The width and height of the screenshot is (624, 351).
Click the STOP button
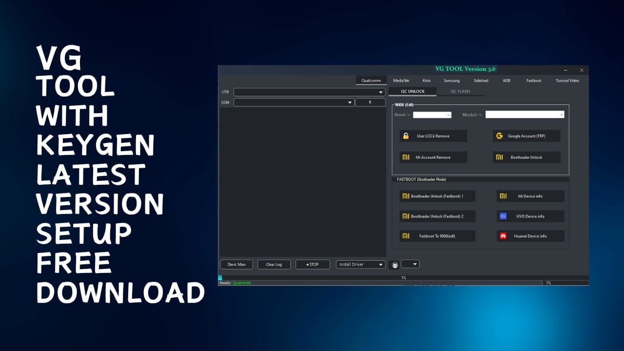pos(312,264)
